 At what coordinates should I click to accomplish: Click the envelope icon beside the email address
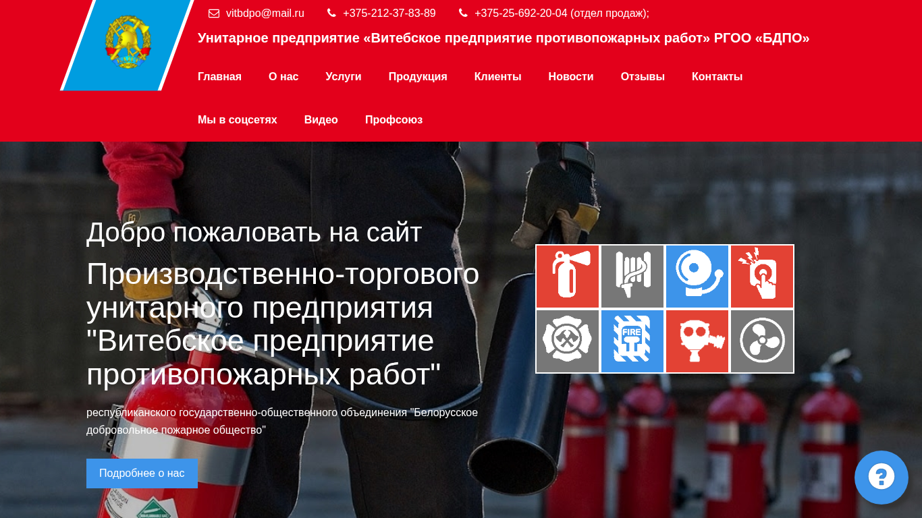tap(214, 13)
